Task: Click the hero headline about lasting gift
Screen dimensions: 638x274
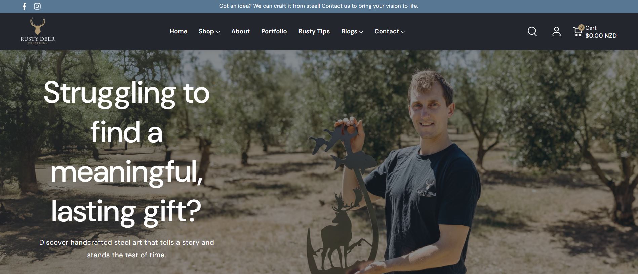Action: [x=126, y=152]
